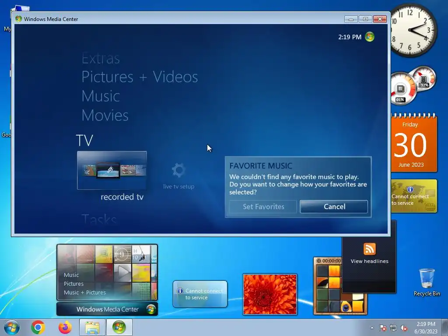This screenshot has width=448, height=336.
Task: Click the Media Center taskbar button
Action: 119,327
